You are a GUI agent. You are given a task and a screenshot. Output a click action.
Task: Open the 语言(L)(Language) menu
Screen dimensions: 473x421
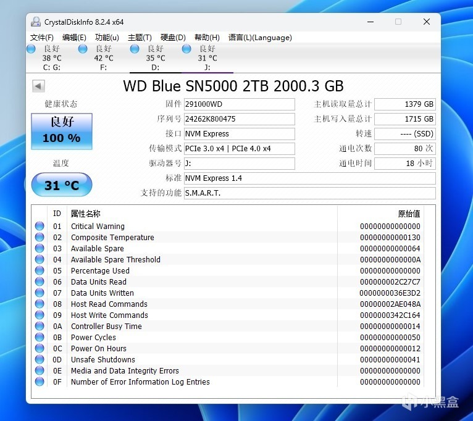pos(260,38)
